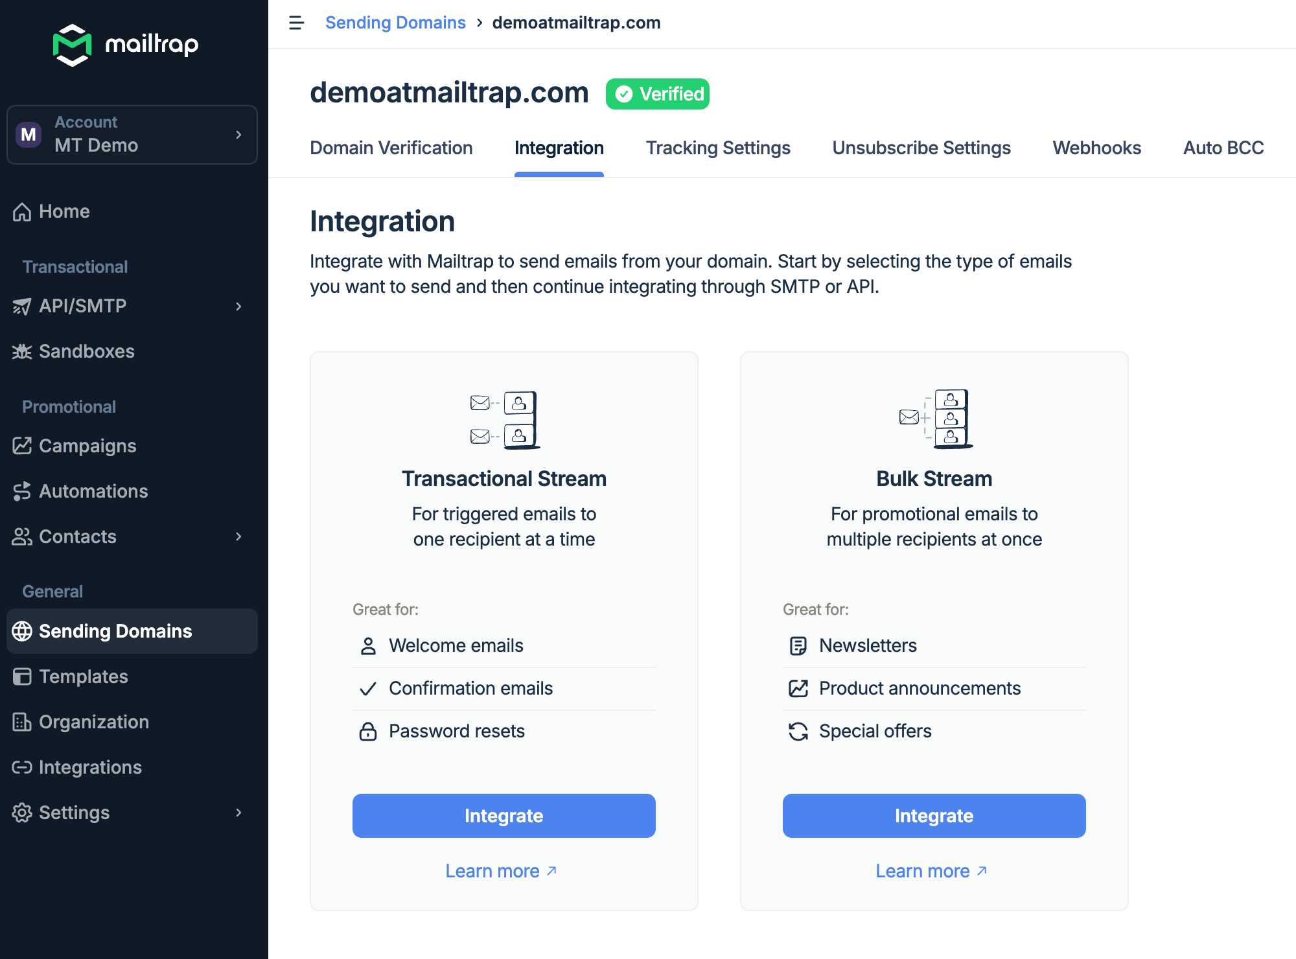Screen dimensions: 1296x959
Task: Click external arrow icon beside Bulk Learn more
Action: point(982,872)
